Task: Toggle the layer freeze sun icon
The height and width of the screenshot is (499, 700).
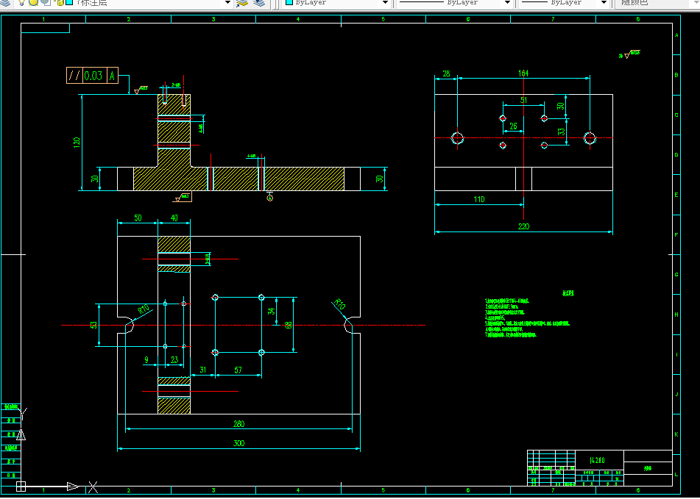Action: [x=33, y=2]
